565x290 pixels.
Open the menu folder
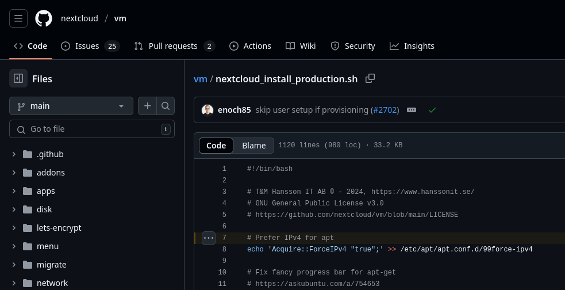pos(48,246)
